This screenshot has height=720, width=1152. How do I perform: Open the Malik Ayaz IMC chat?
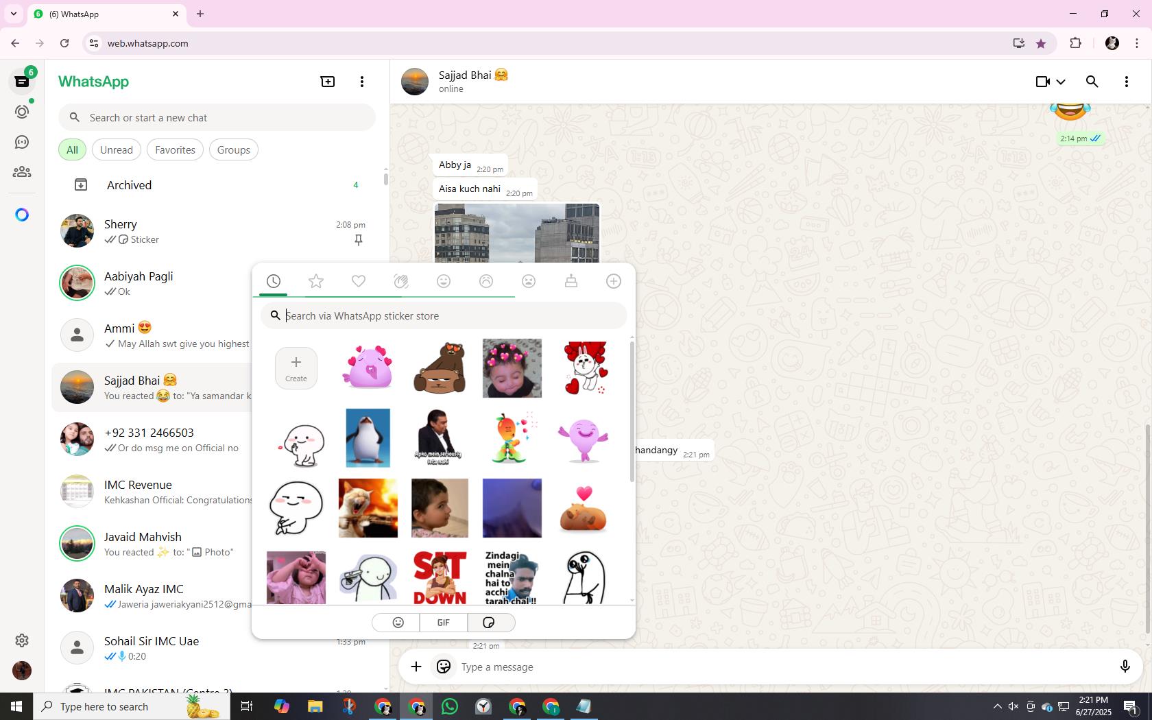coord(152,596)
